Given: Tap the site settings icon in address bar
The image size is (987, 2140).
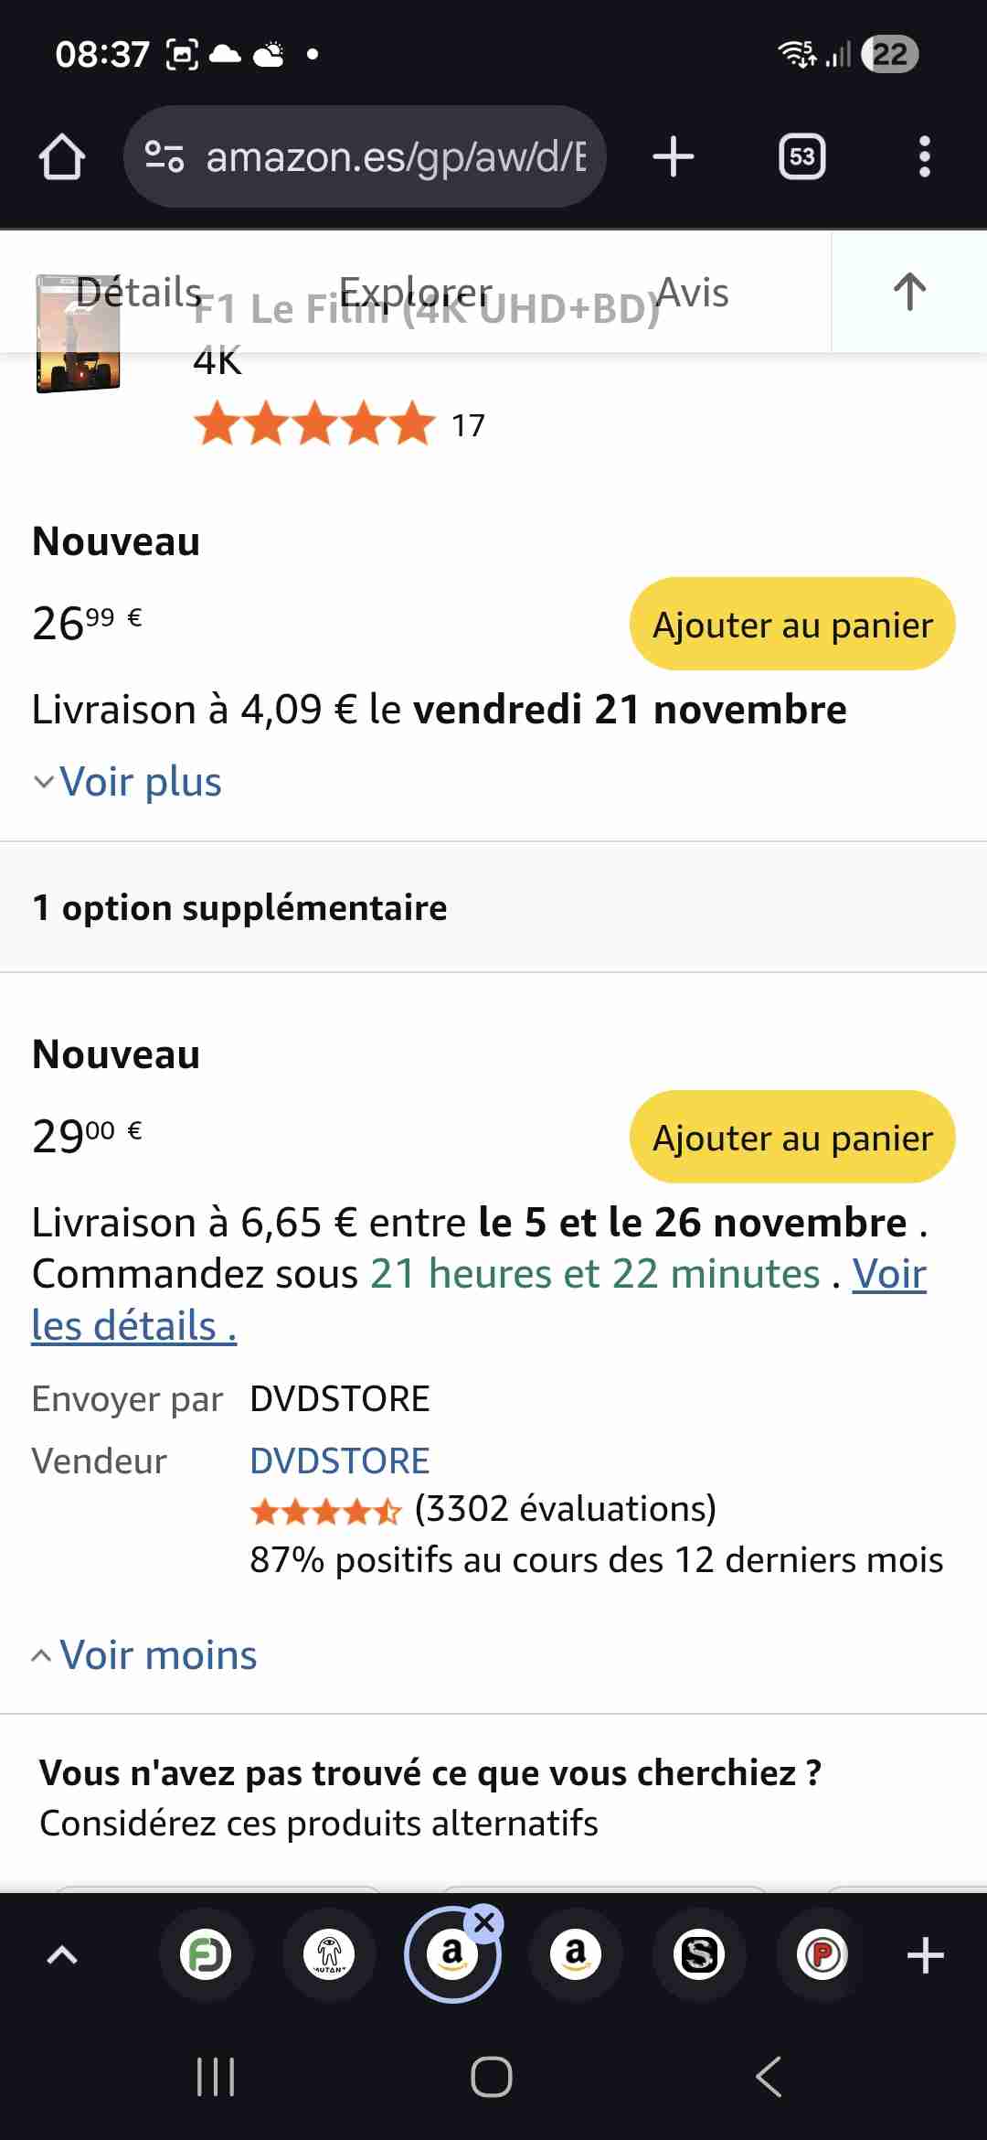Looking at the screenshot, I should tap(164, 156).
